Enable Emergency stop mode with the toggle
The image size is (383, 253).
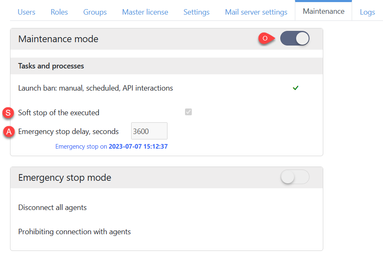click(x=294, y=177)
